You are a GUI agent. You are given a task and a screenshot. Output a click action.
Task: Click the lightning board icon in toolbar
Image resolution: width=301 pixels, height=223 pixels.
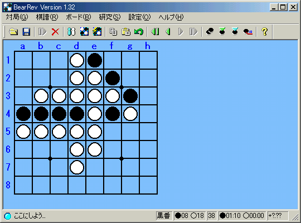(97, 32)
